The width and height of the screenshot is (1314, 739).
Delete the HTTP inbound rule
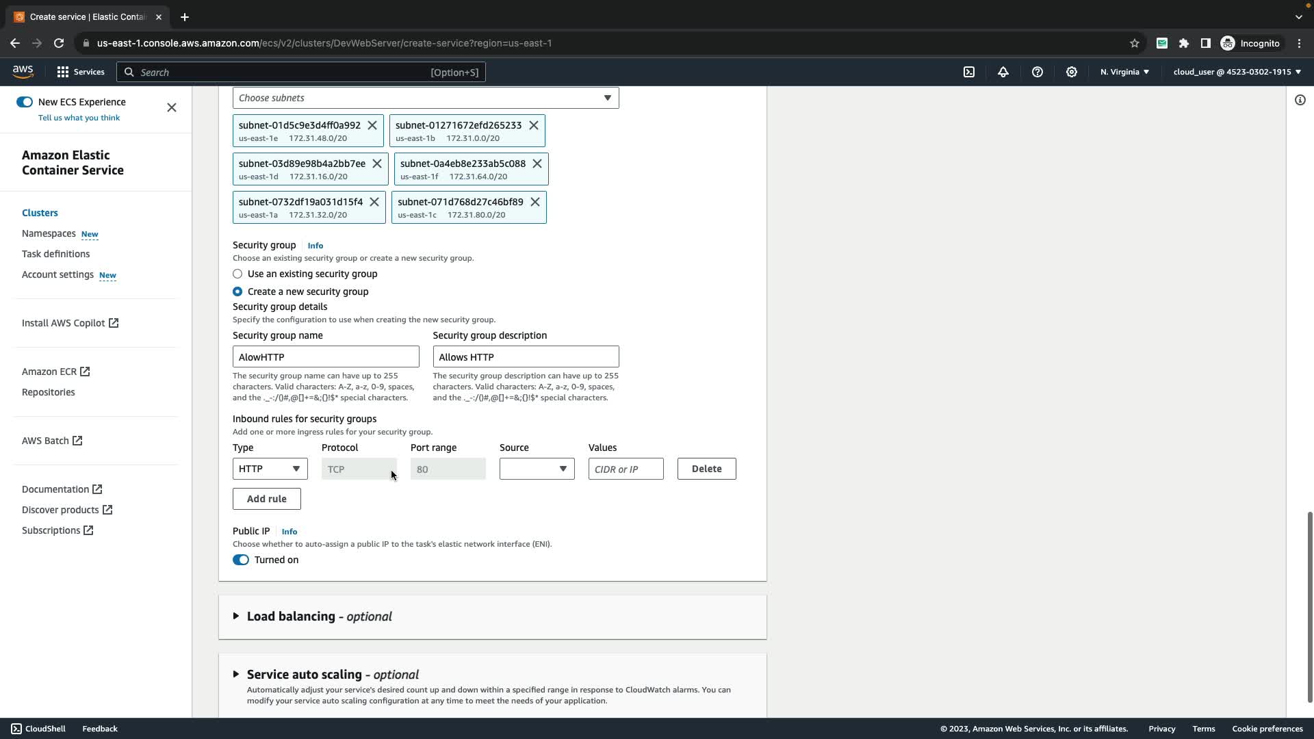pos(706,469)
